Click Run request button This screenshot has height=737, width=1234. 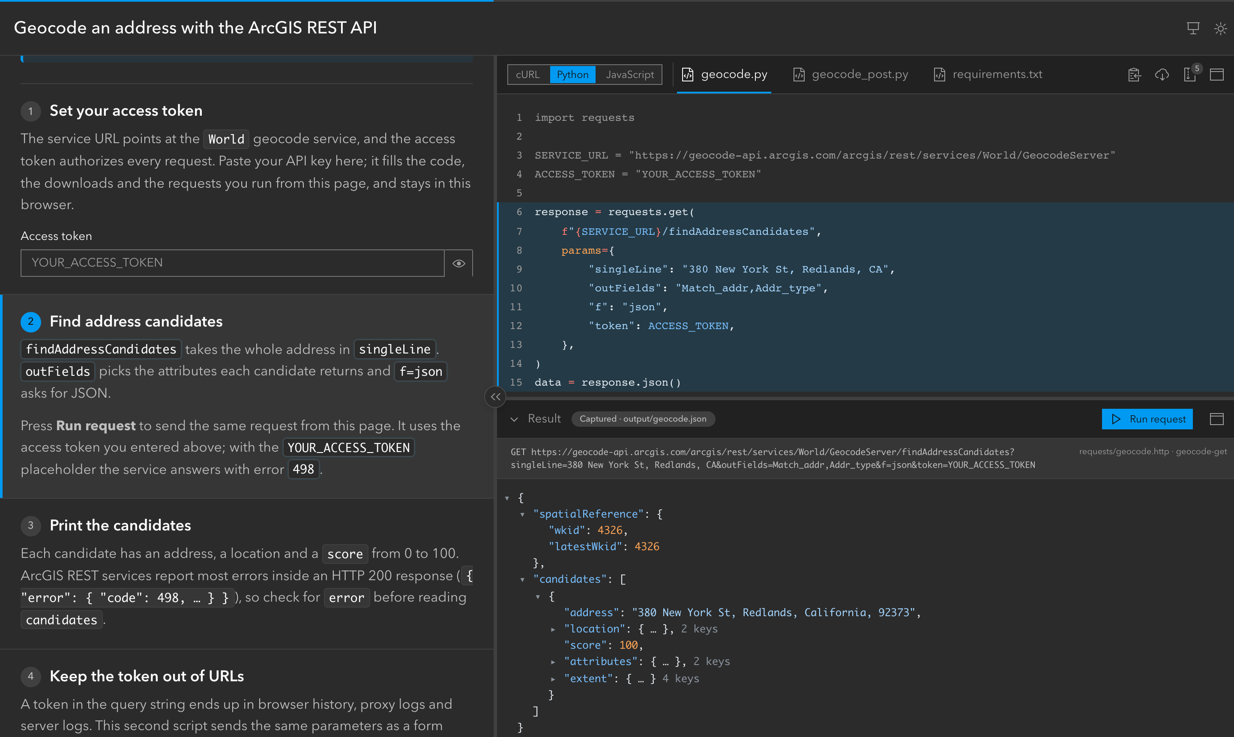1147,419
